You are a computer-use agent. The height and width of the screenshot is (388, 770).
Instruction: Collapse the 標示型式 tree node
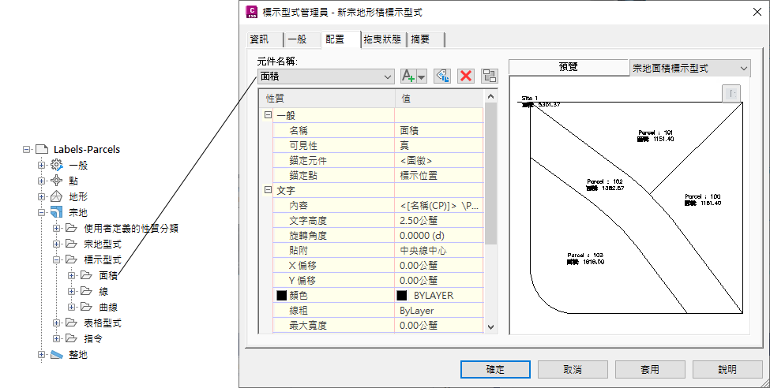tap(57, 259)
